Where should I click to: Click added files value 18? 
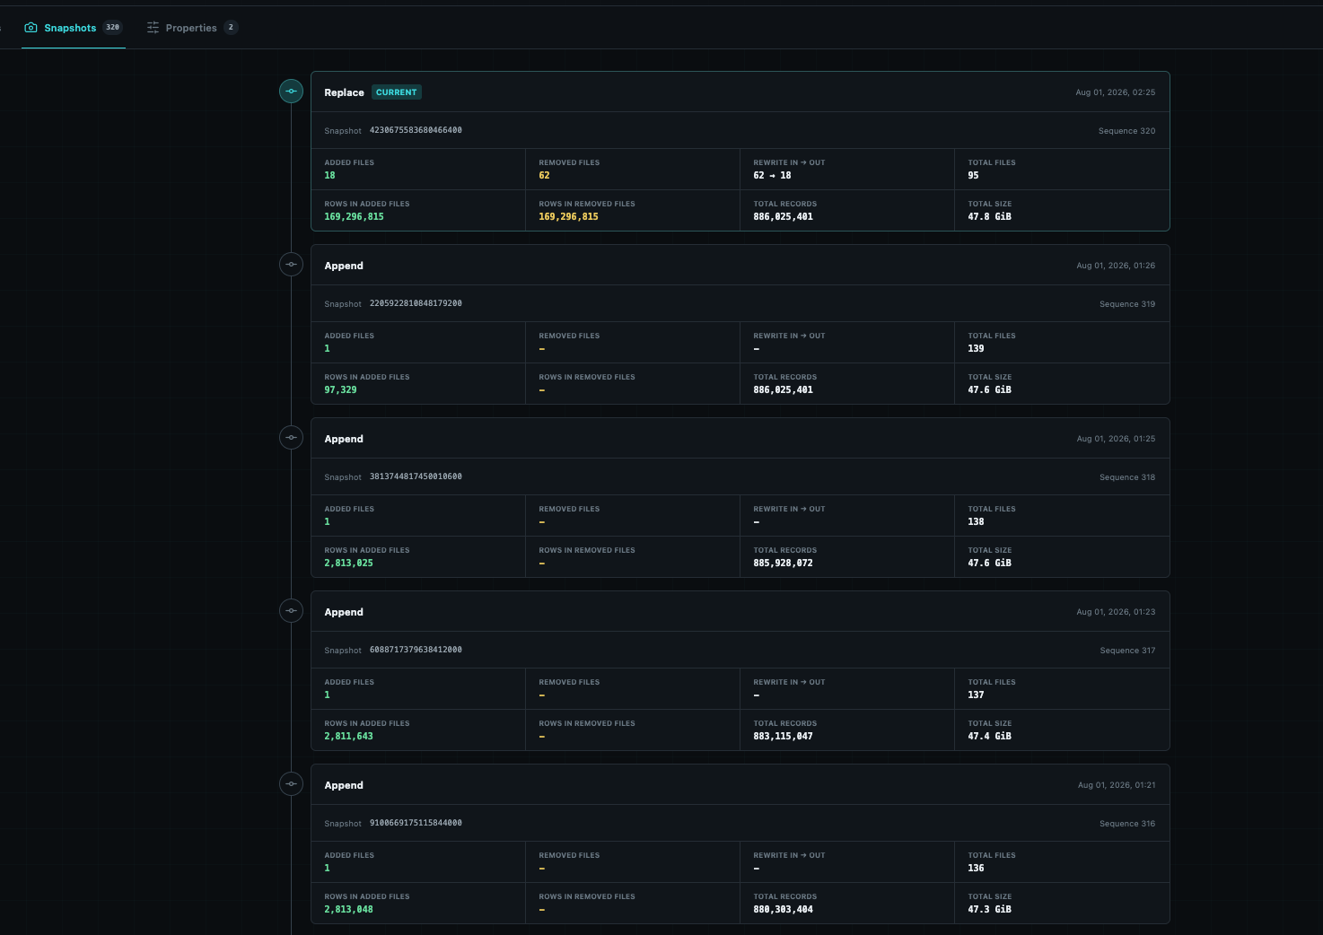pos(329,175)
